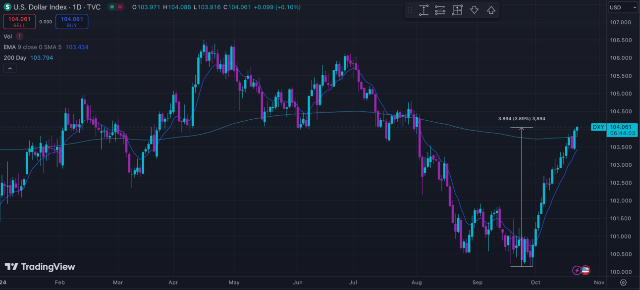Click the green market status dot

click(x=112, y=7)
